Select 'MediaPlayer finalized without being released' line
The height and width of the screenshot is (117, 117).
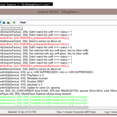click(x=58, y=94)
